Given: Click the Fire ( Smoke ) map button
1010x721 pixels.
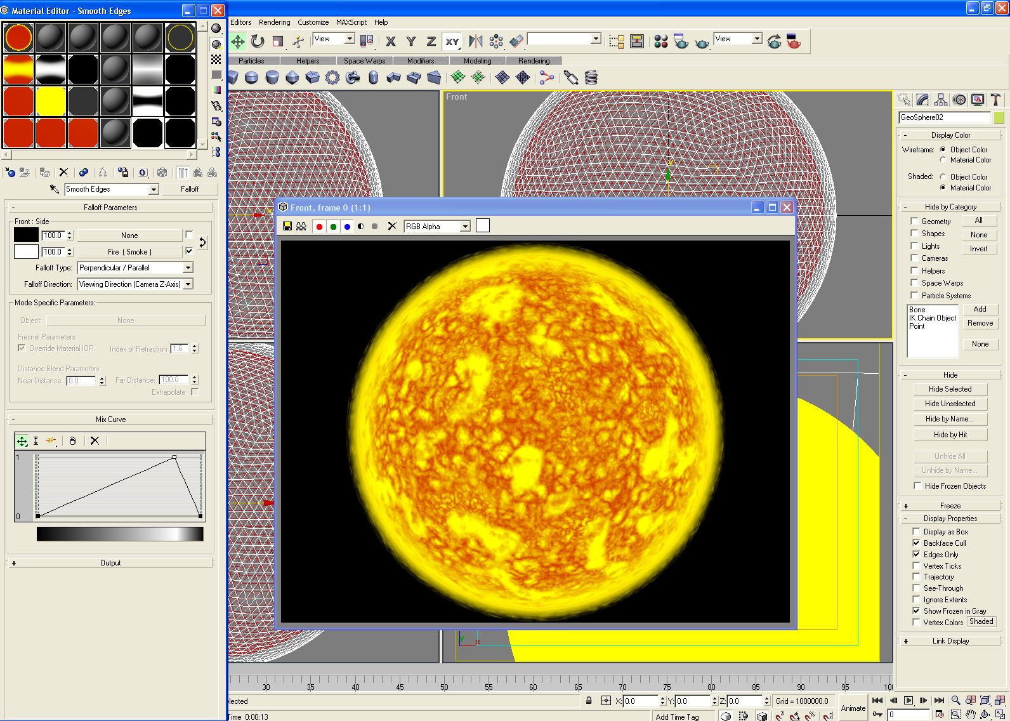Looking at the screenshot, I should (129, 252).
